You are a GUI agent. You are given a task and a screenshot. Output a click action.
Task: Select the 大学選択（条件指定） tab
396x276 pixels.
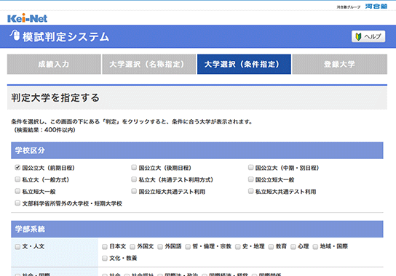[244, 64]
